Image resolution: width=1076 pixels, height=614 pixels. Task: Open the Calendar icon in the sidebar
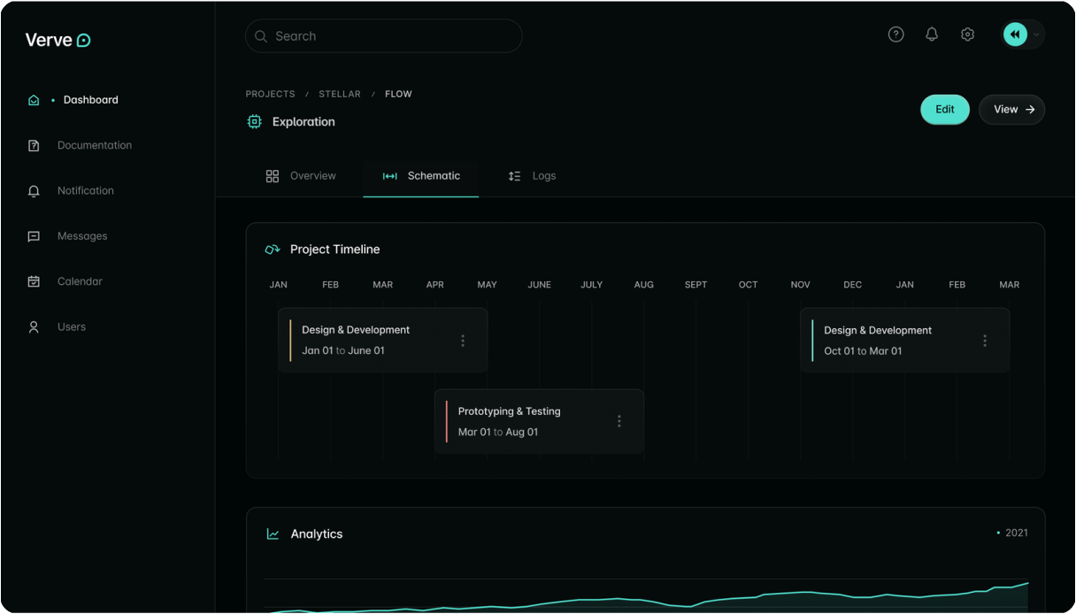34,280
